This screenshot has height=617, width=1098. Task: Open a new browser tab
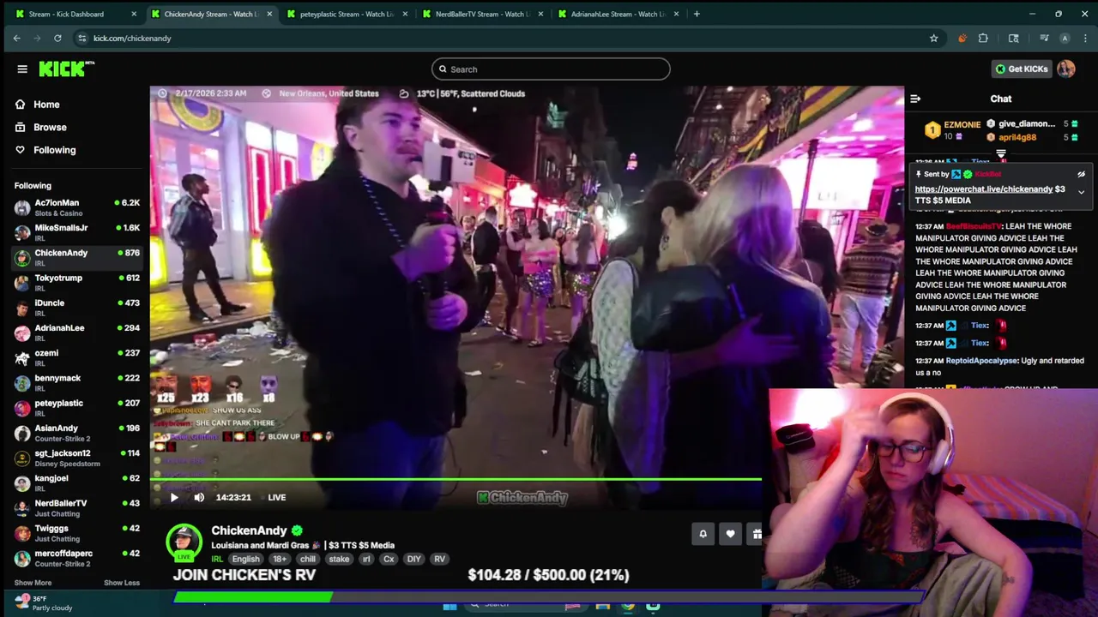697,14
